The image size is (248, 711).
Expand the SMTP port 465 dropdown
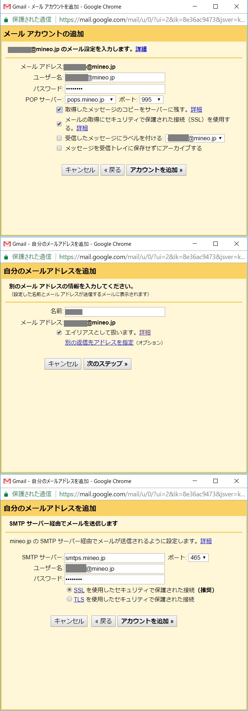[198, 557]
